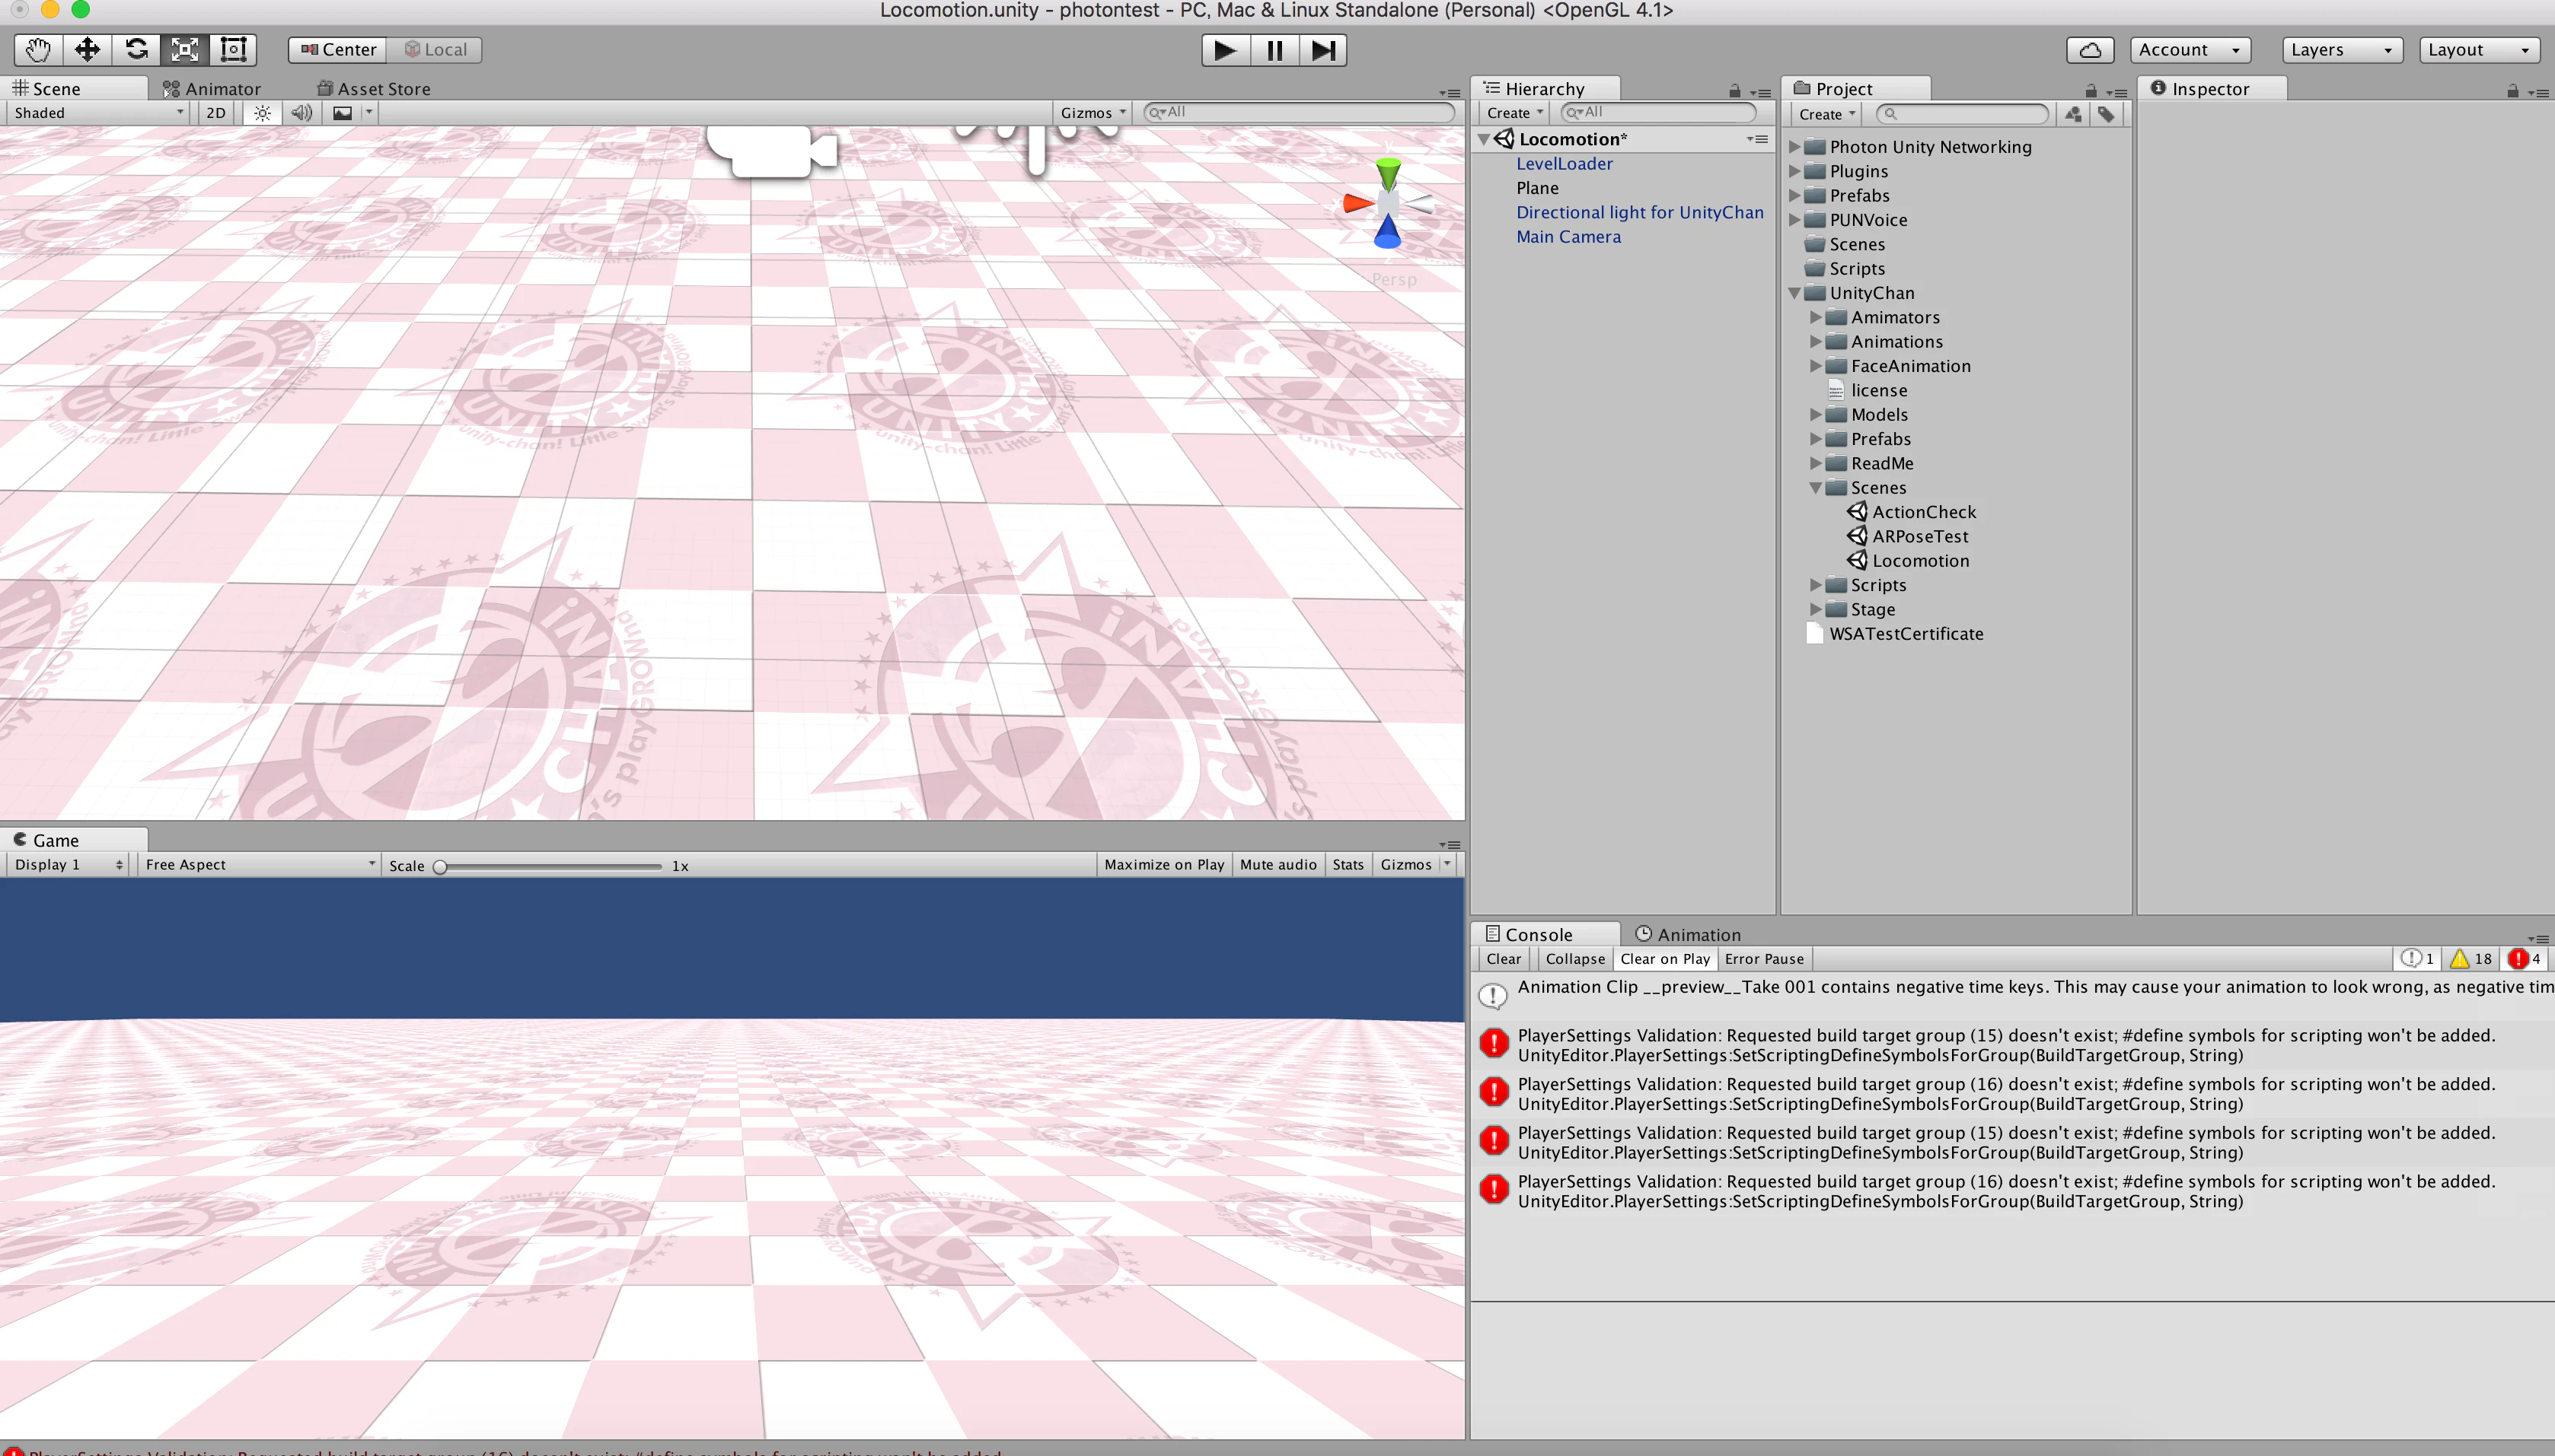The width and height of the screenshot is (2555, 1456).
Task: Toggle Maximize on Play
Action: [x=1164, y=864]
